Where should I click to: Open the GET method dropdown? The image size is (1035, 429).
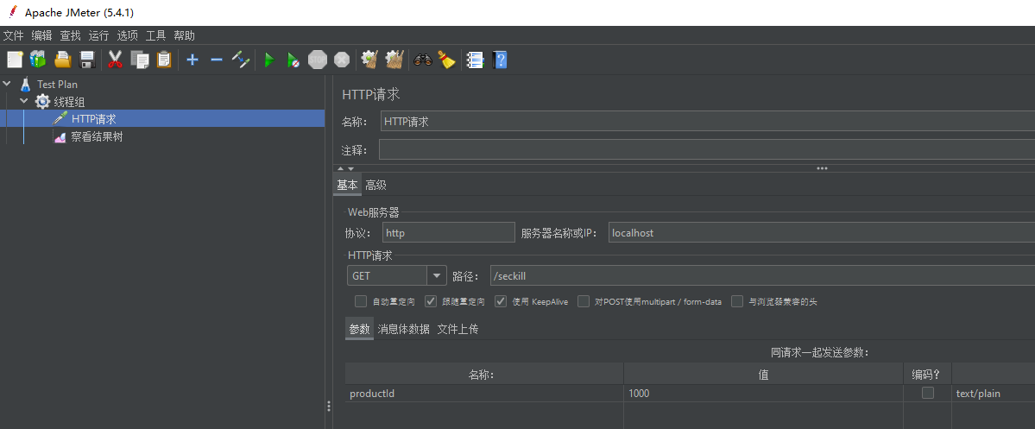point(436,275)
